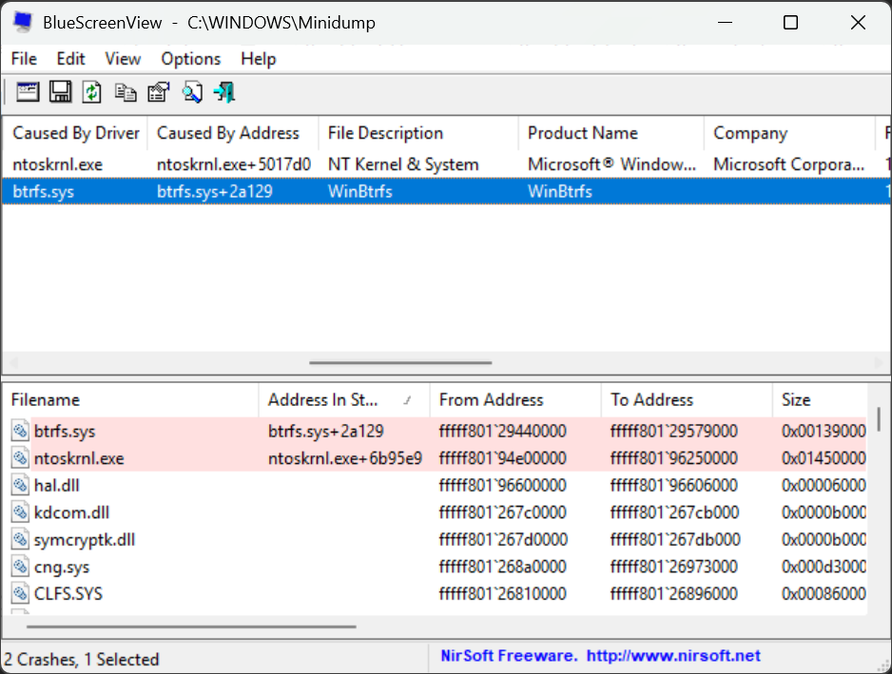Click the lower pane horizontal scrollbar

click(x=190, y=626)
